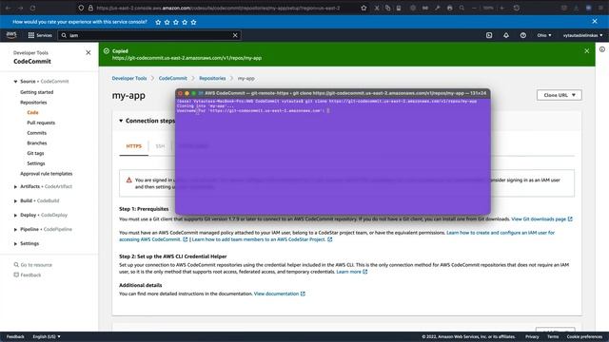609x342 pixels.
Task: Open the AWS CodeStar team members link
Action: 262,239
